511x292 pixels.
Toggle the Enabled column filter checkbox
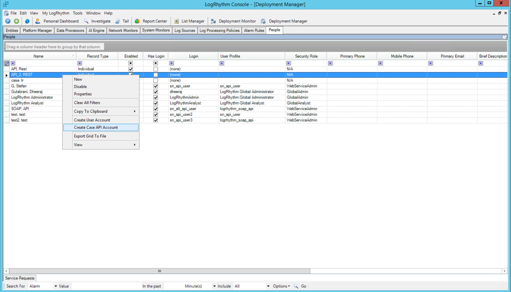tap(131, 63)
